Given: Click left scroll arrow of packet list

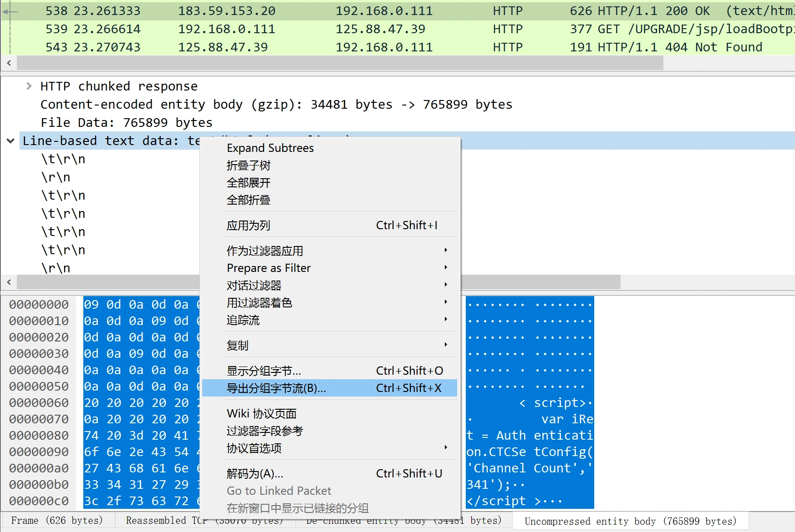Looking at the screenshot, I should (9, 63).
